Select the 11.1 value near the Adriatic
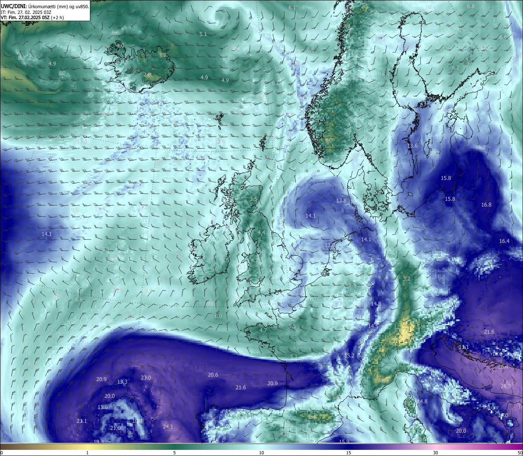Viewport: 523px width, 456px height. [464, 347]
